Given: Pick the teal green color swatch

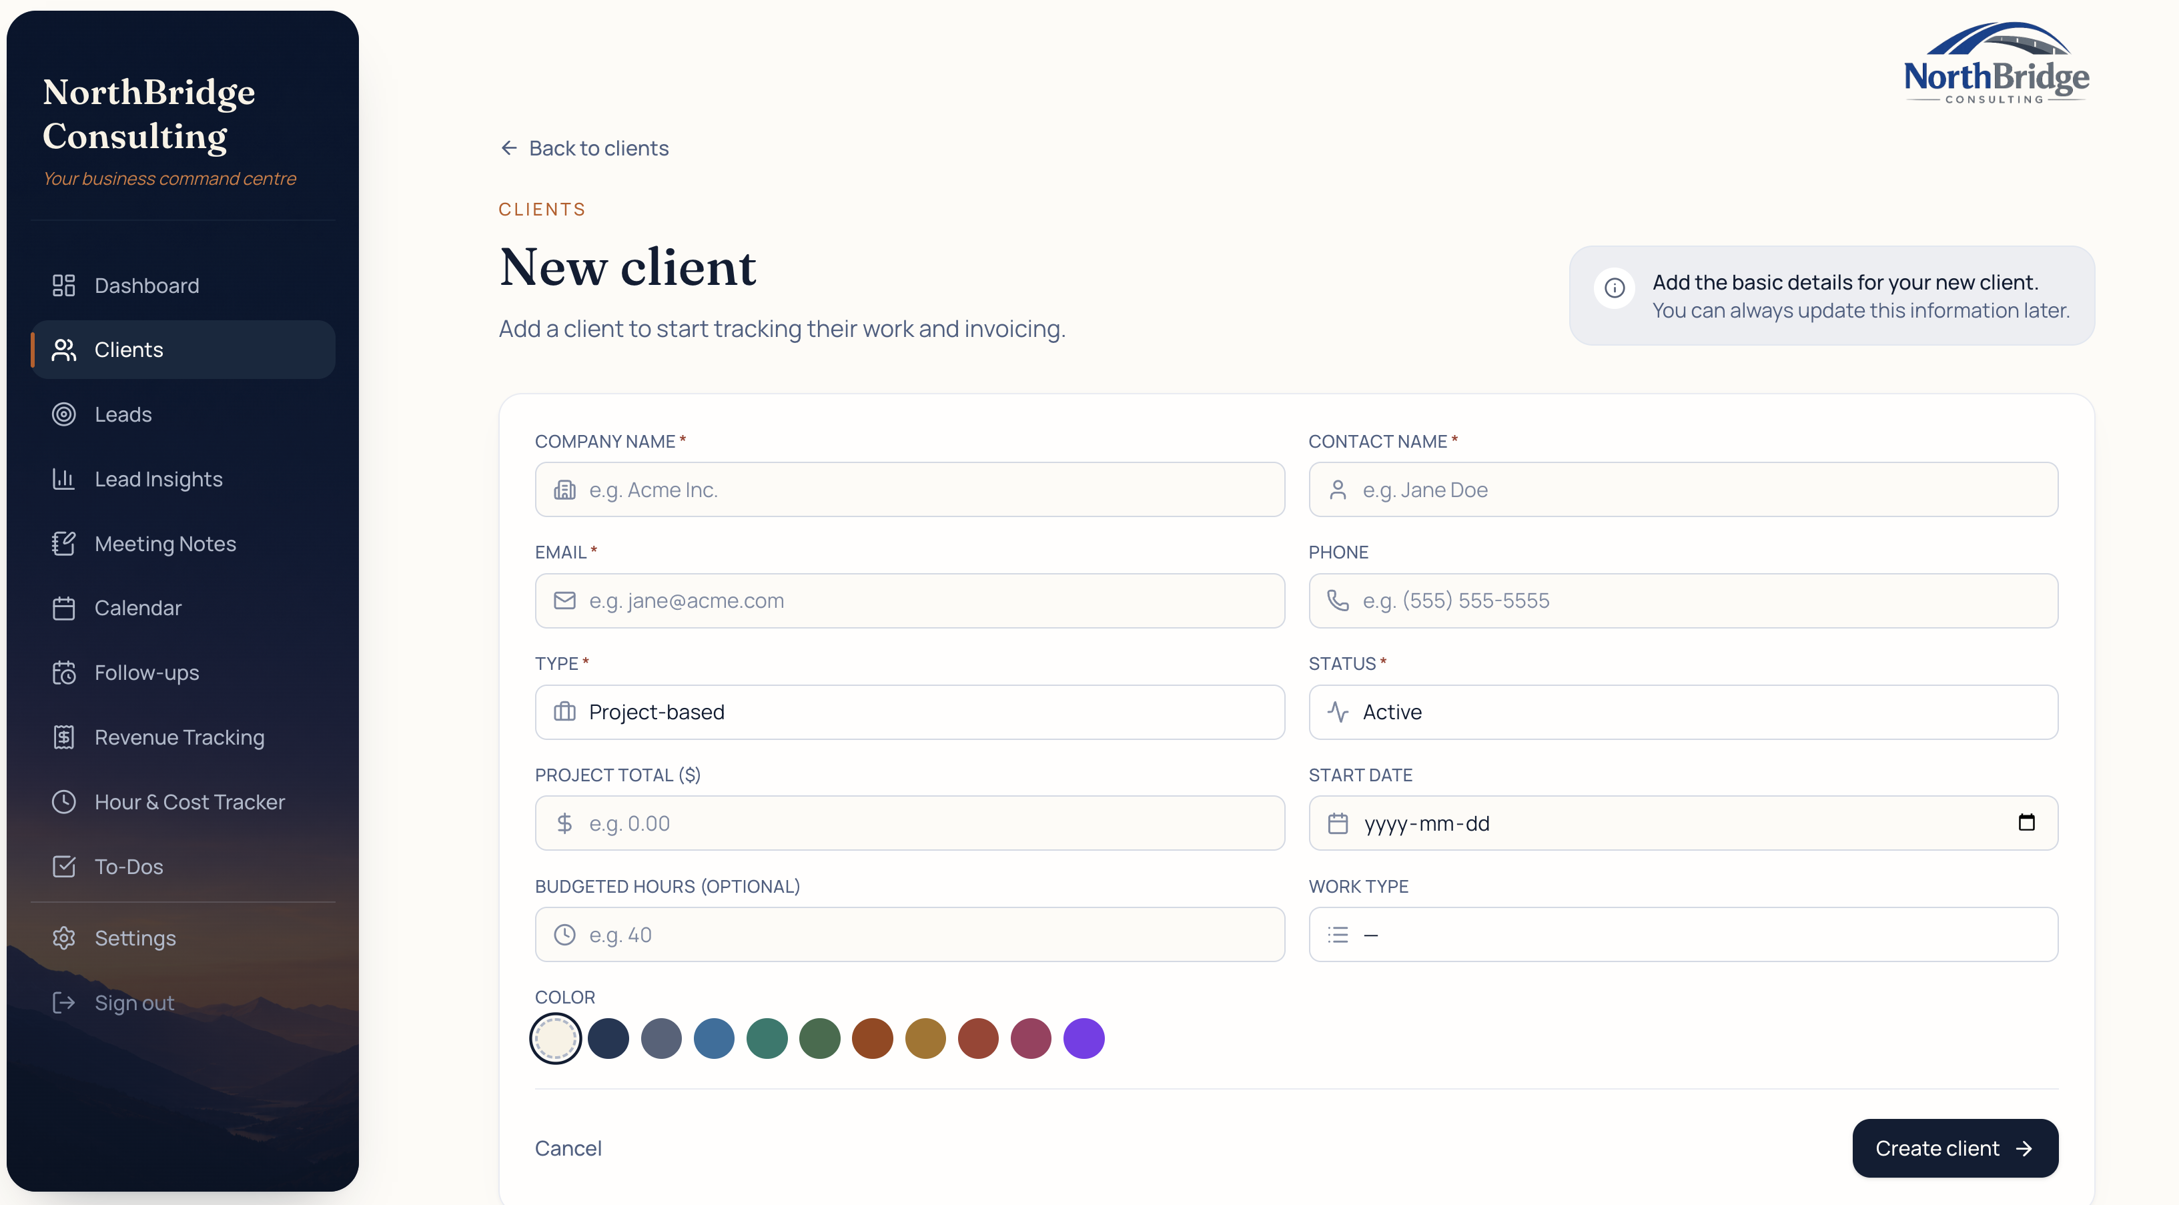Looking at the screenshot, I should coord(767,1038).
